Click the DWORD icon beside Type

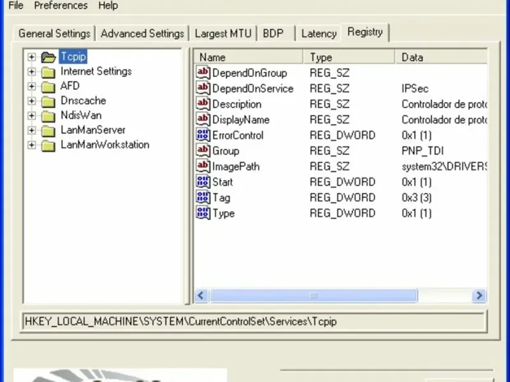point(203,213)
